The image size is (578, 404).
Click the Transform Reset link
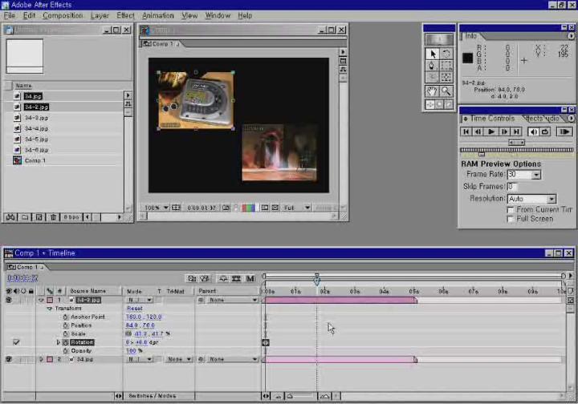135,309
